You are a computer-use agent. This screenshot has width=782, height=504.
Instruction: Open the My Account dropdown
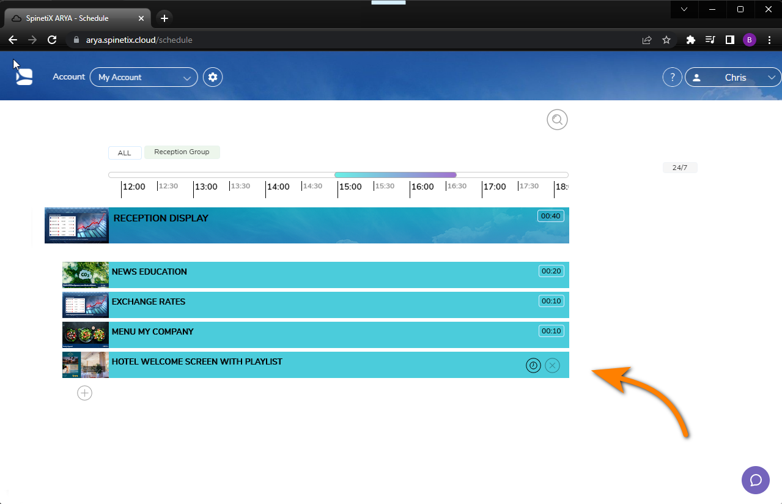tap(143, 77)
